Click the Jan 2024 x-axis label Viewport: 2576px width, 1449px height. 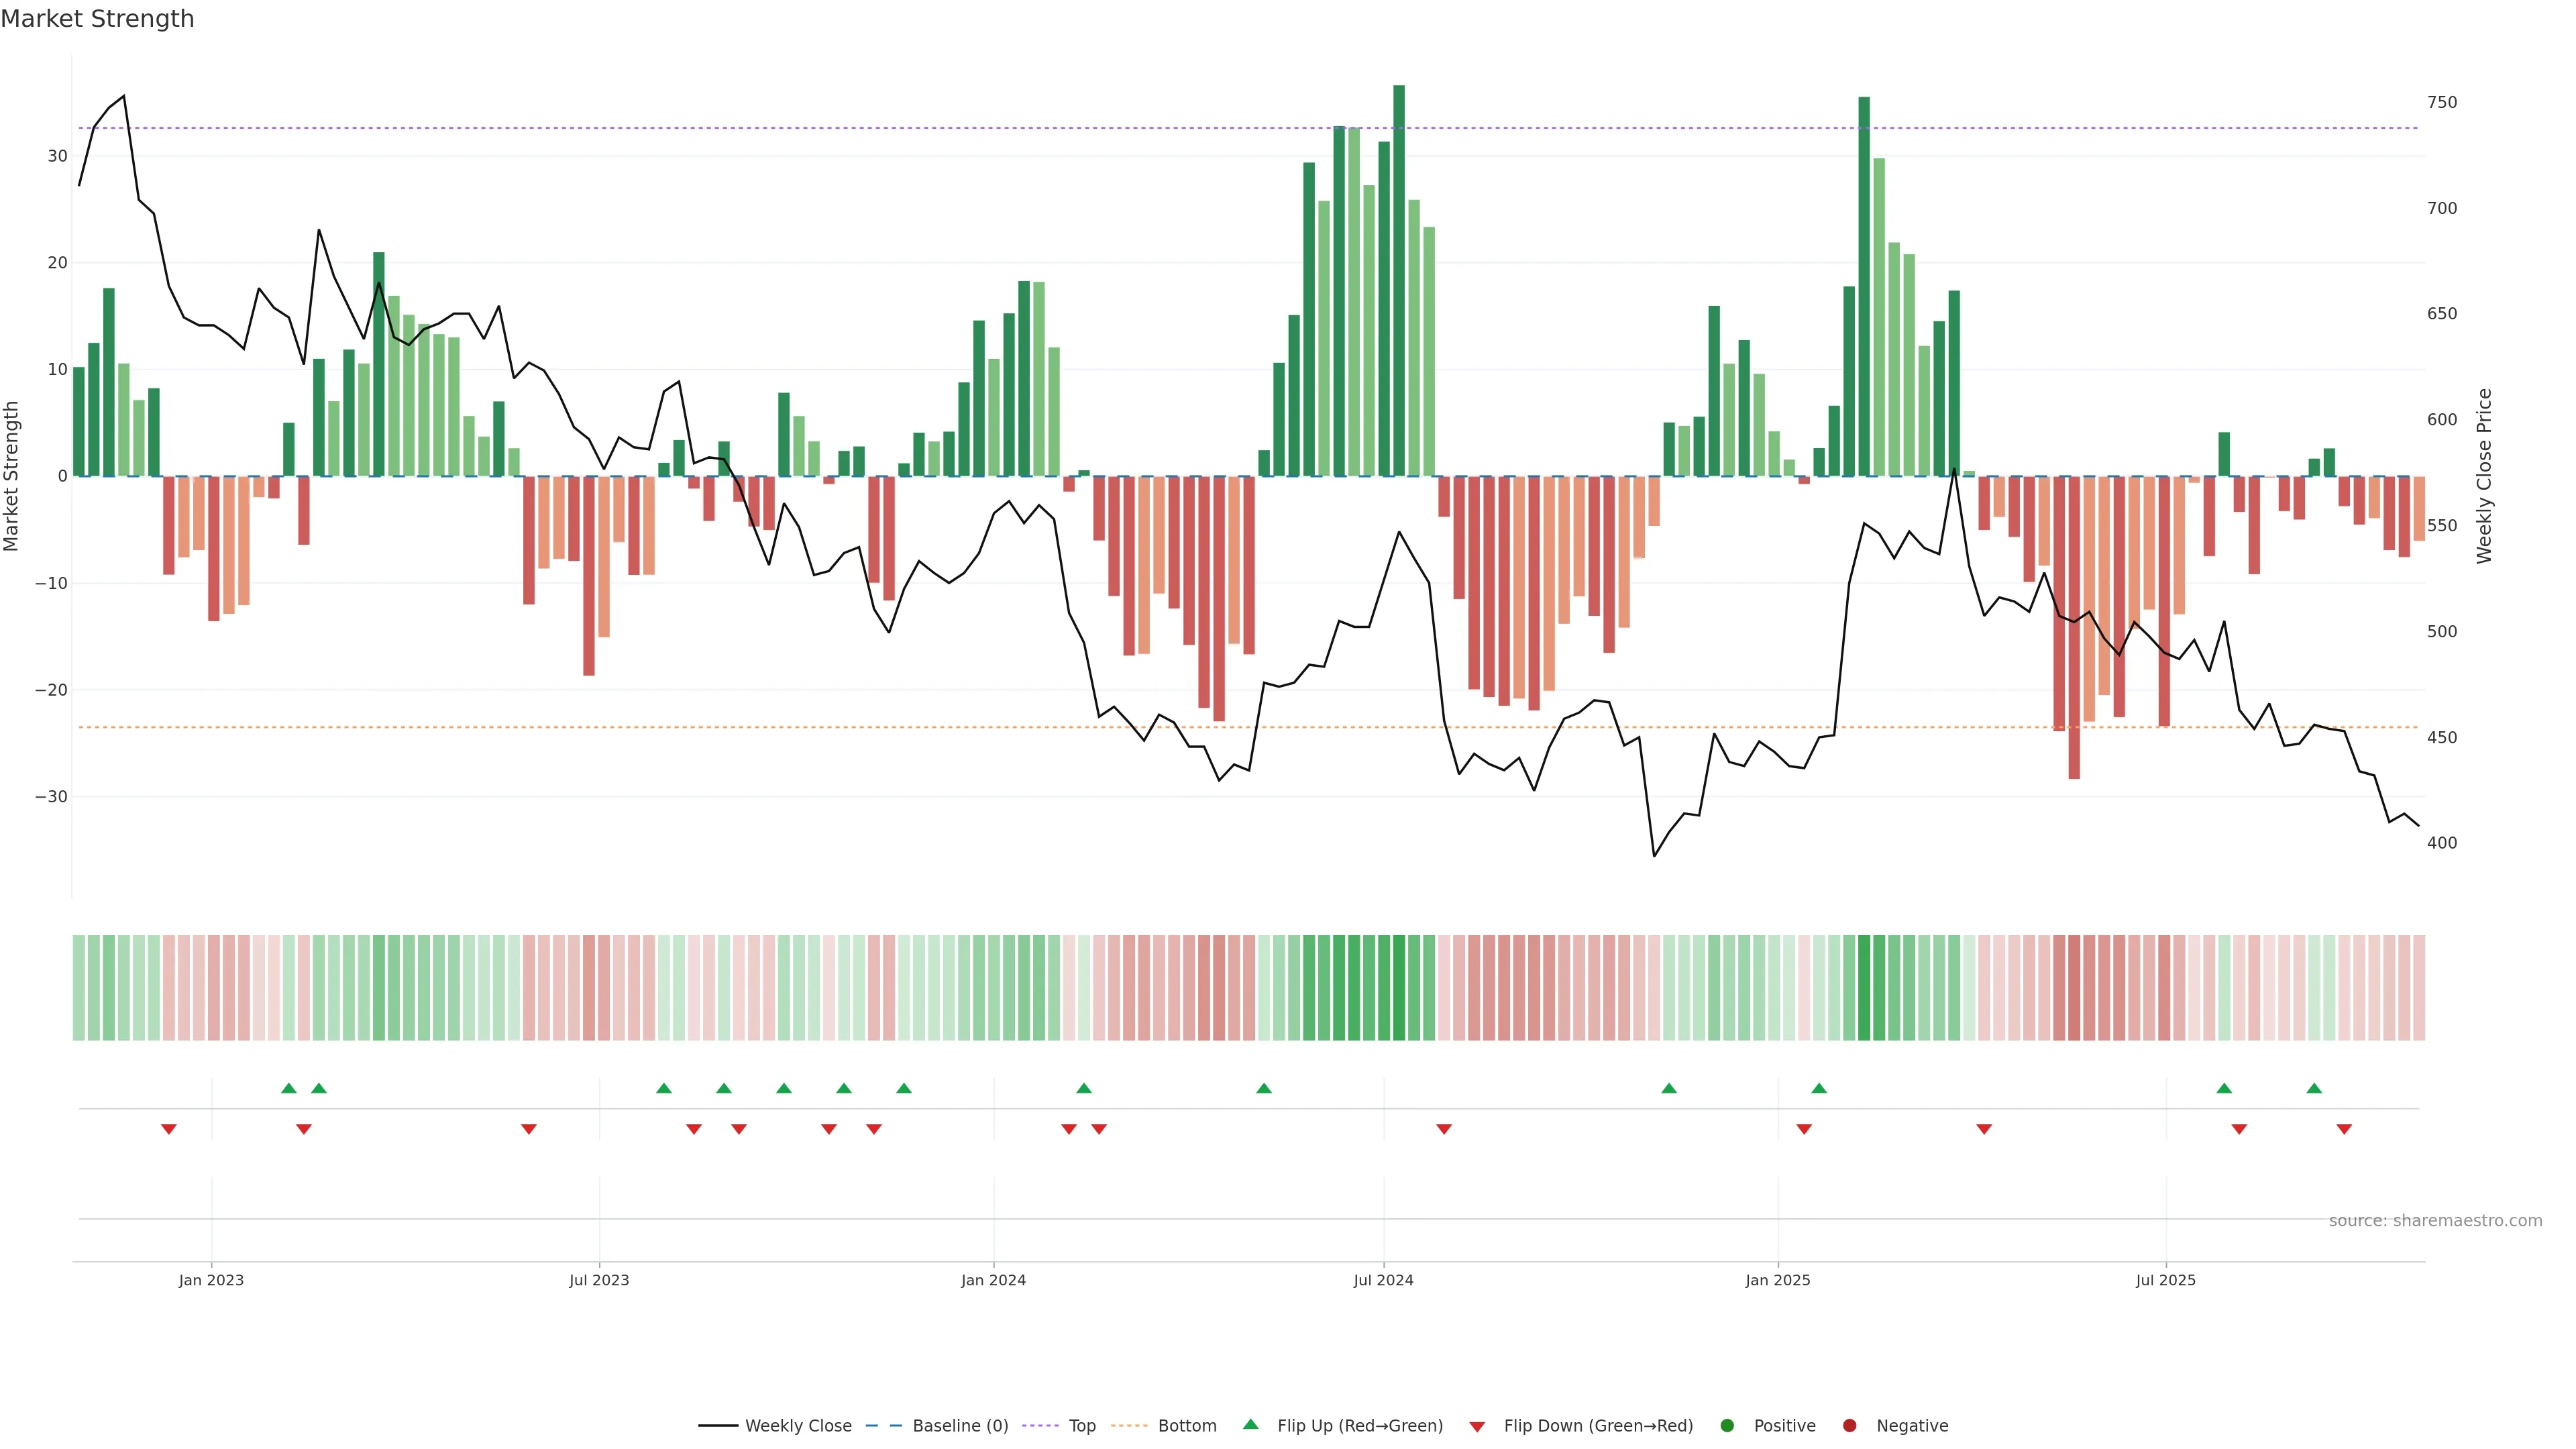pyautogui.click(x=993, y=1280)
